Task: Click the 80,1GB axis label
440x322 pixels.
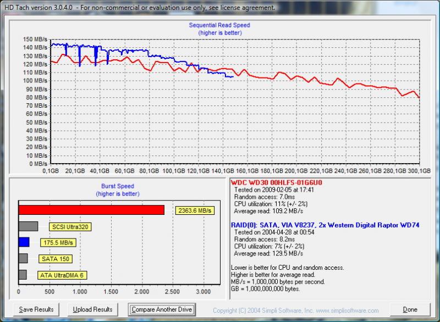Action: click(x=149, y=171)
